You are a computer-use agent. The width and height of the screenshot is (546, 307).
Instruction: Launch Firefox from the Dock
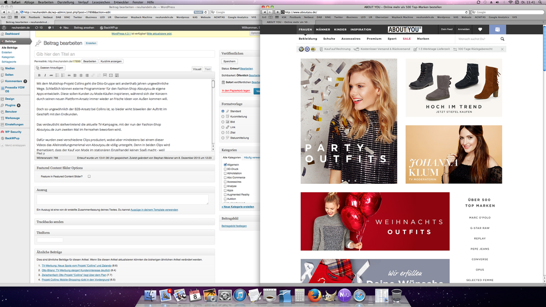click(x=314, y=296)
